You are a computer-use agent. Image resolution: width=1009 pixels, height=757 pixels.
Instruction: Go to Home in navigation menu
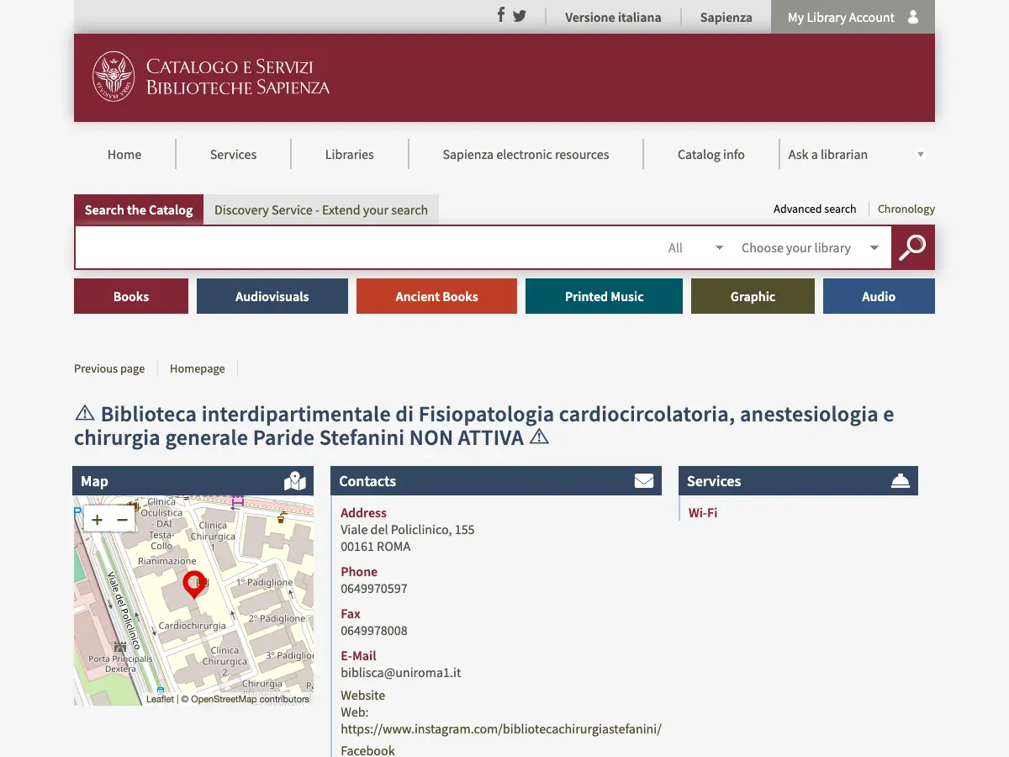coord(124,155)
